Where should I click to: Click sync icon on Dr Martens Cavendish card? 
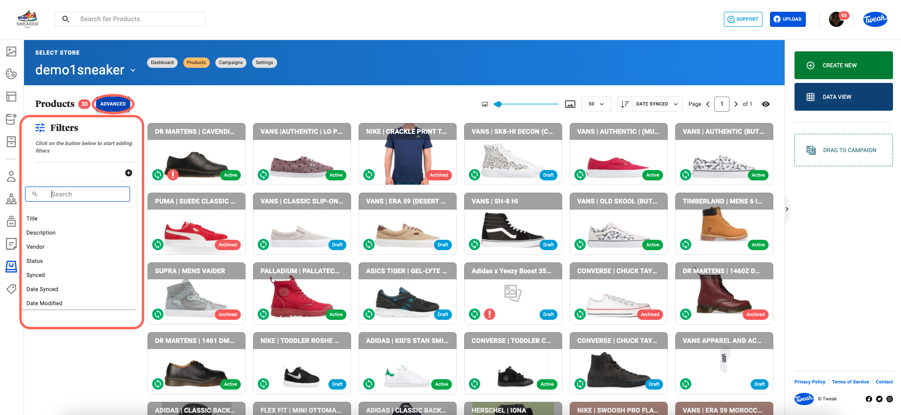158,175
